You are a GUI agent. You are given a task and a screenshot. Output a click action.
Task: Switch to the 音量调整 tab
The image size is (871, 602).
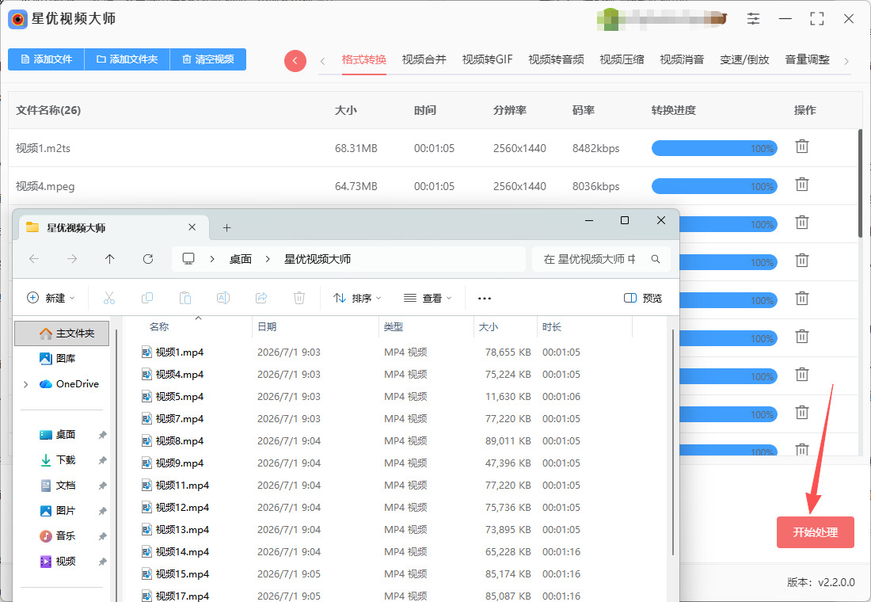tap(807, 59)
